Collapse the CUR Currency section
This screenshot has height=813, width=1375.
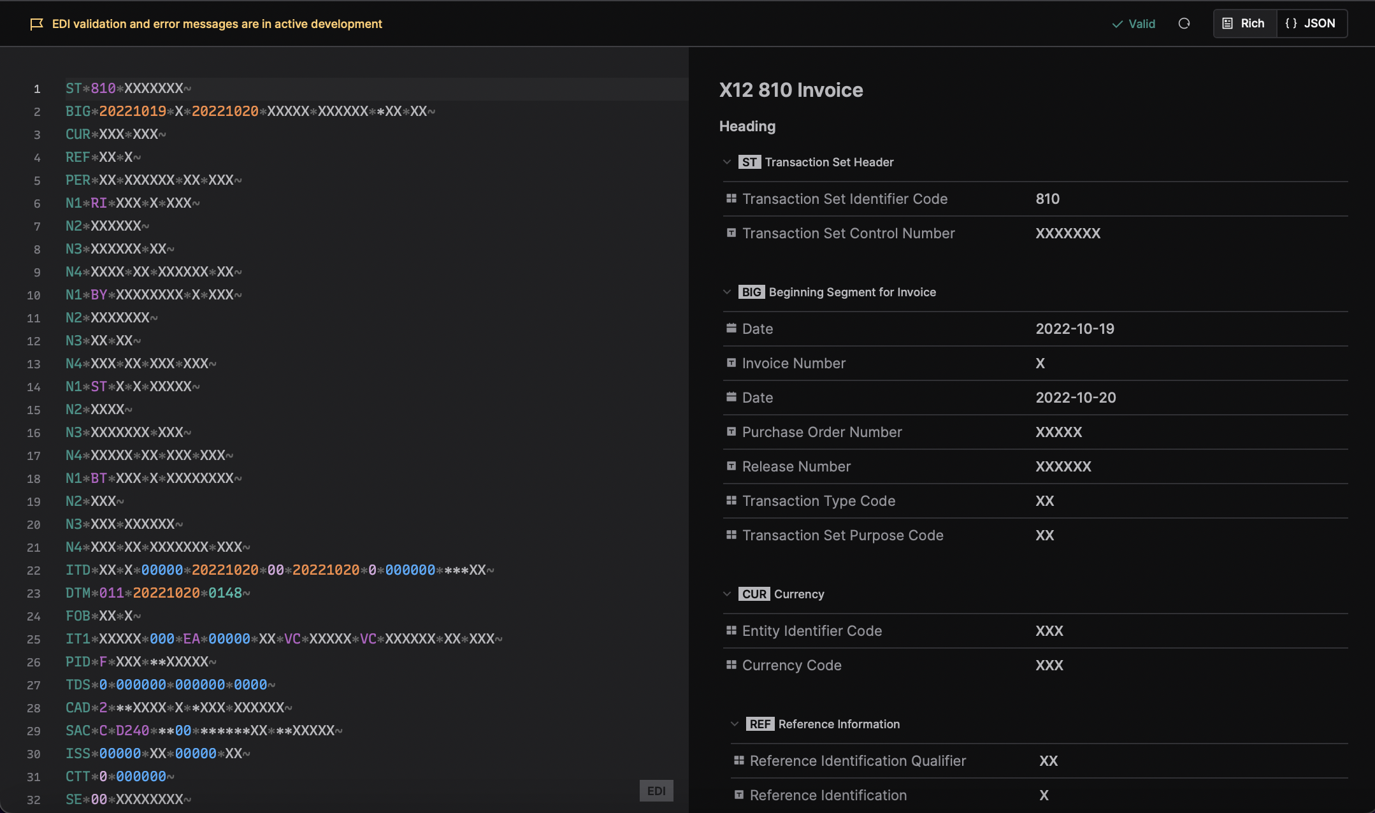coord(727,594)
